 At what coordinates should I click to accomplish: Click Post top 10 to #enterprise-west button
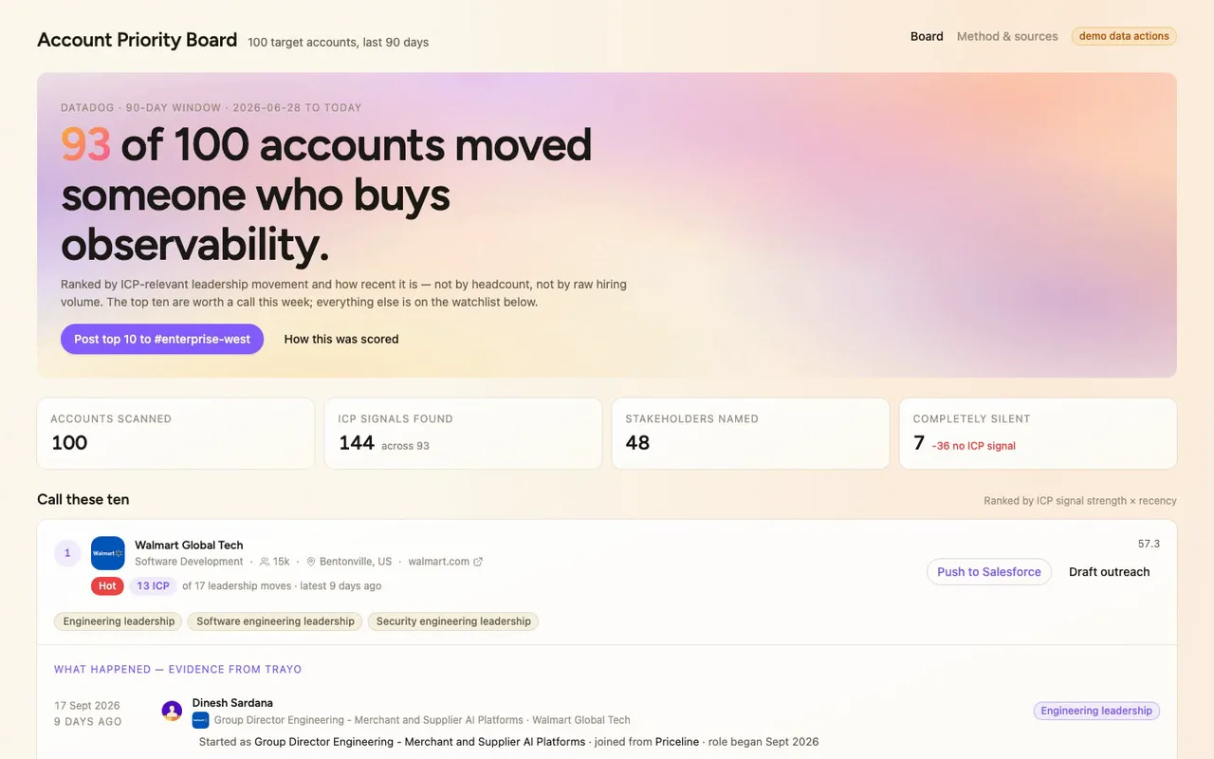click(x=162, y=339)
